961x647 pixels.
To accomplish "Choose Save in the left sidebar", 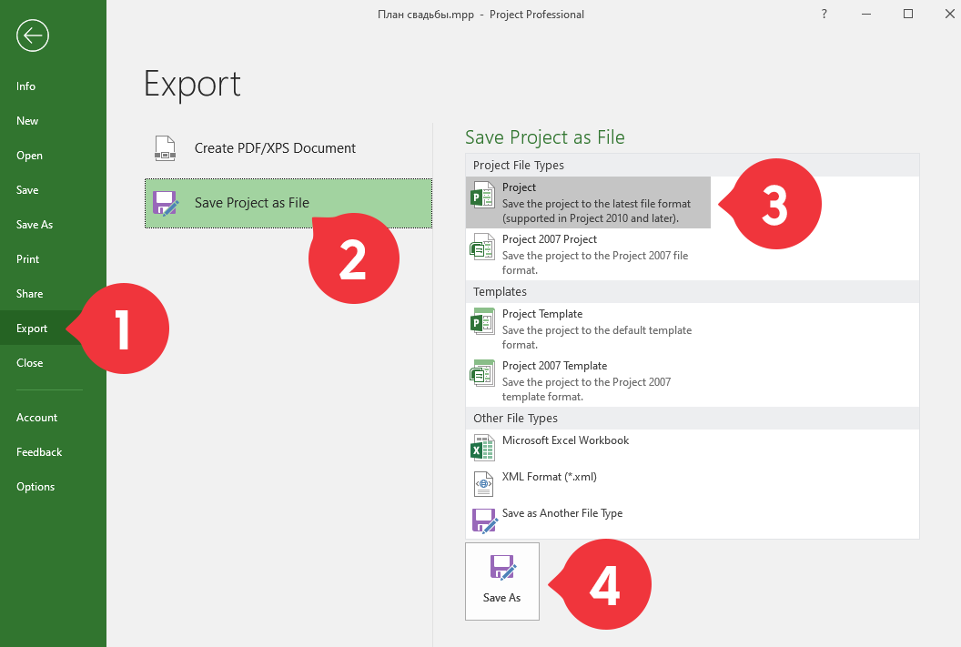I will 54,190.
